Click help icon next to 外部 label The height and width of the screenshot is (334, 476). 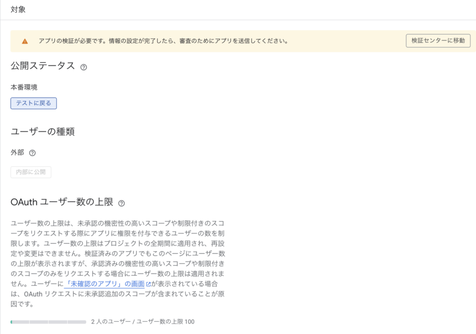(x=33, y=153)
